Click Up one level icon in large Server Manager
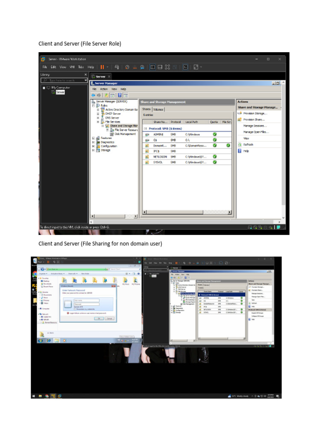This screenshot has width=328, height=438. (106, 95)
